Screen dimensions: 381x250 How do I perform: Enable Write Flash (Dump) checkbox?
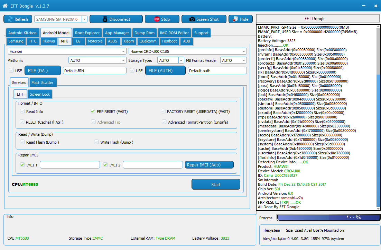pyautogui.click(x=96, y=142)
